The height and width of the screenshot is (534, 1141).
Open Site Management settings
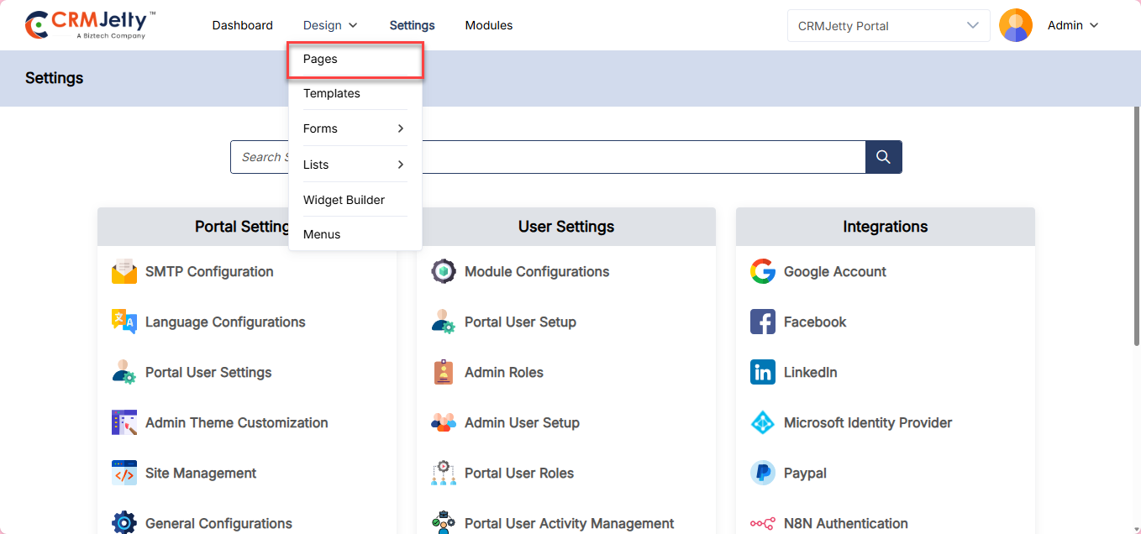point(200,473)
